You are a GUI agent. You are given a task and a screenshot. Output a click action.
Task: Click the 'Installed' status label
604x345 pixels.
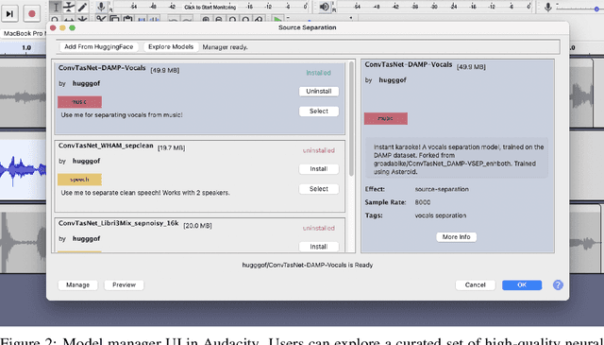tap(318, 73)
